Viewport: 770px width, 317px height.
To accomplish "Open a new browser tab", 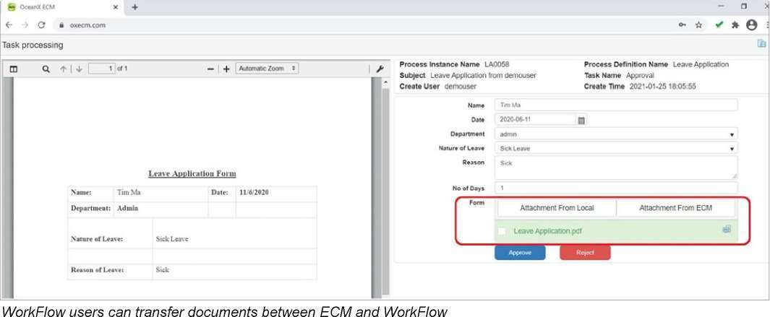I will point(134,6).
